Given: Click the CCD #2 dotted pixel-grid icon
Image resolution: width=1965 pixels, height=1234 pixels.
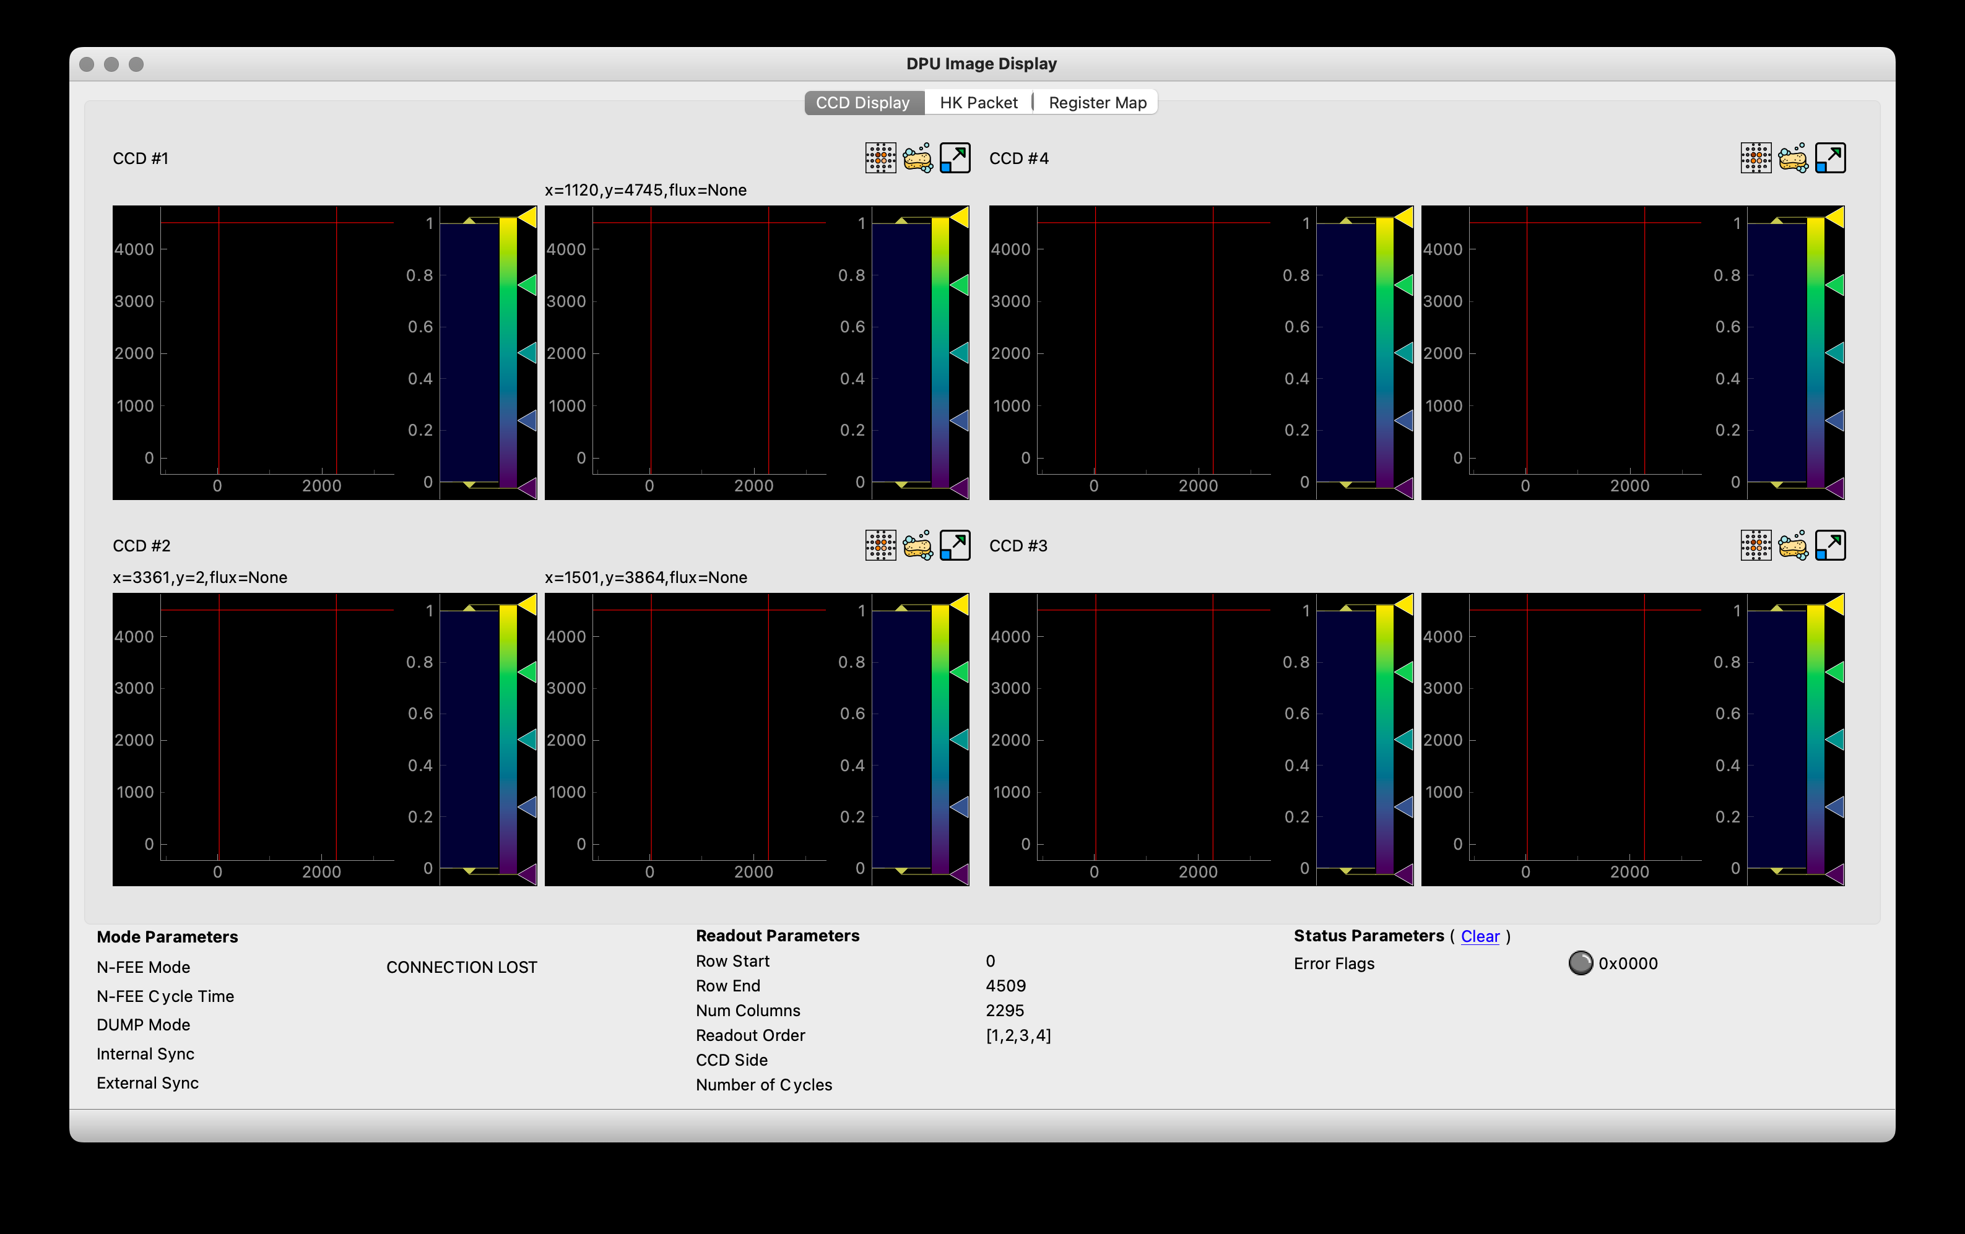Looking at the screenshot, I should [x=880, y=546].
